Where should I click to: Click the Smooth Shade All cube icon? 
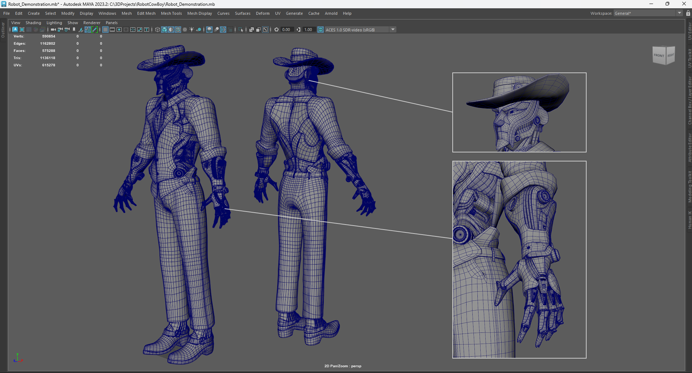tap(164, 30)
